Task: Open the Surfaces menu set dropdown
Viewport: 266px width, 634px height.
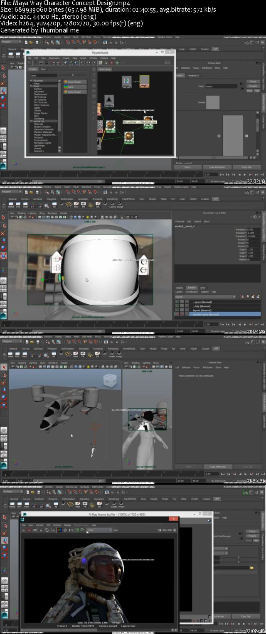Action: tap(12, 491)
